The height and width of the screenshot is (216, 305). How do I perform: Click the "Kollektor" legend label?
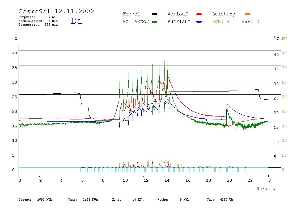(x=136, y=22)
